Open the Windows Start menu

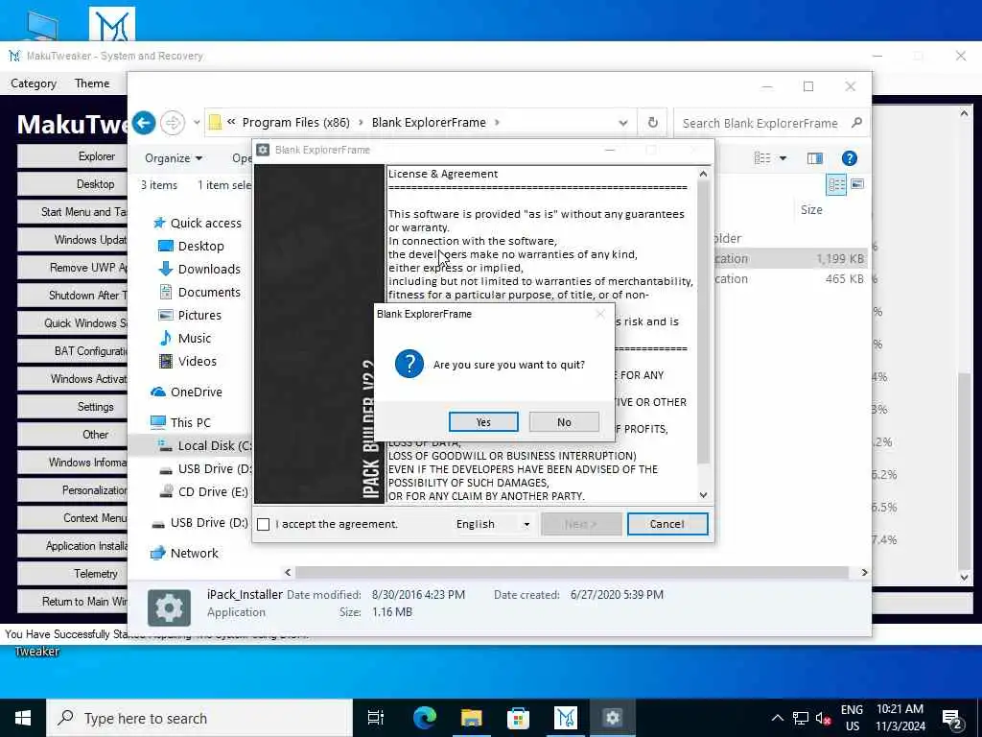[23, 718]
